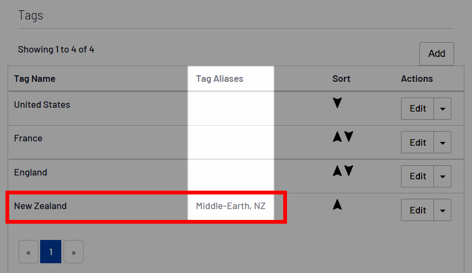Move France tag down
The height and width of the screenshot is (273, 472).
349,137
